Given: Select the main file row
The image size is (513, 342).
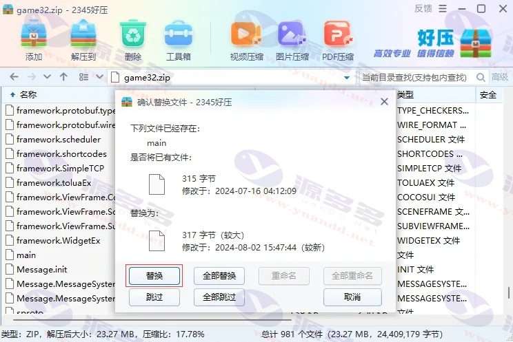Looking at the screenshot, I should (26, 255).
